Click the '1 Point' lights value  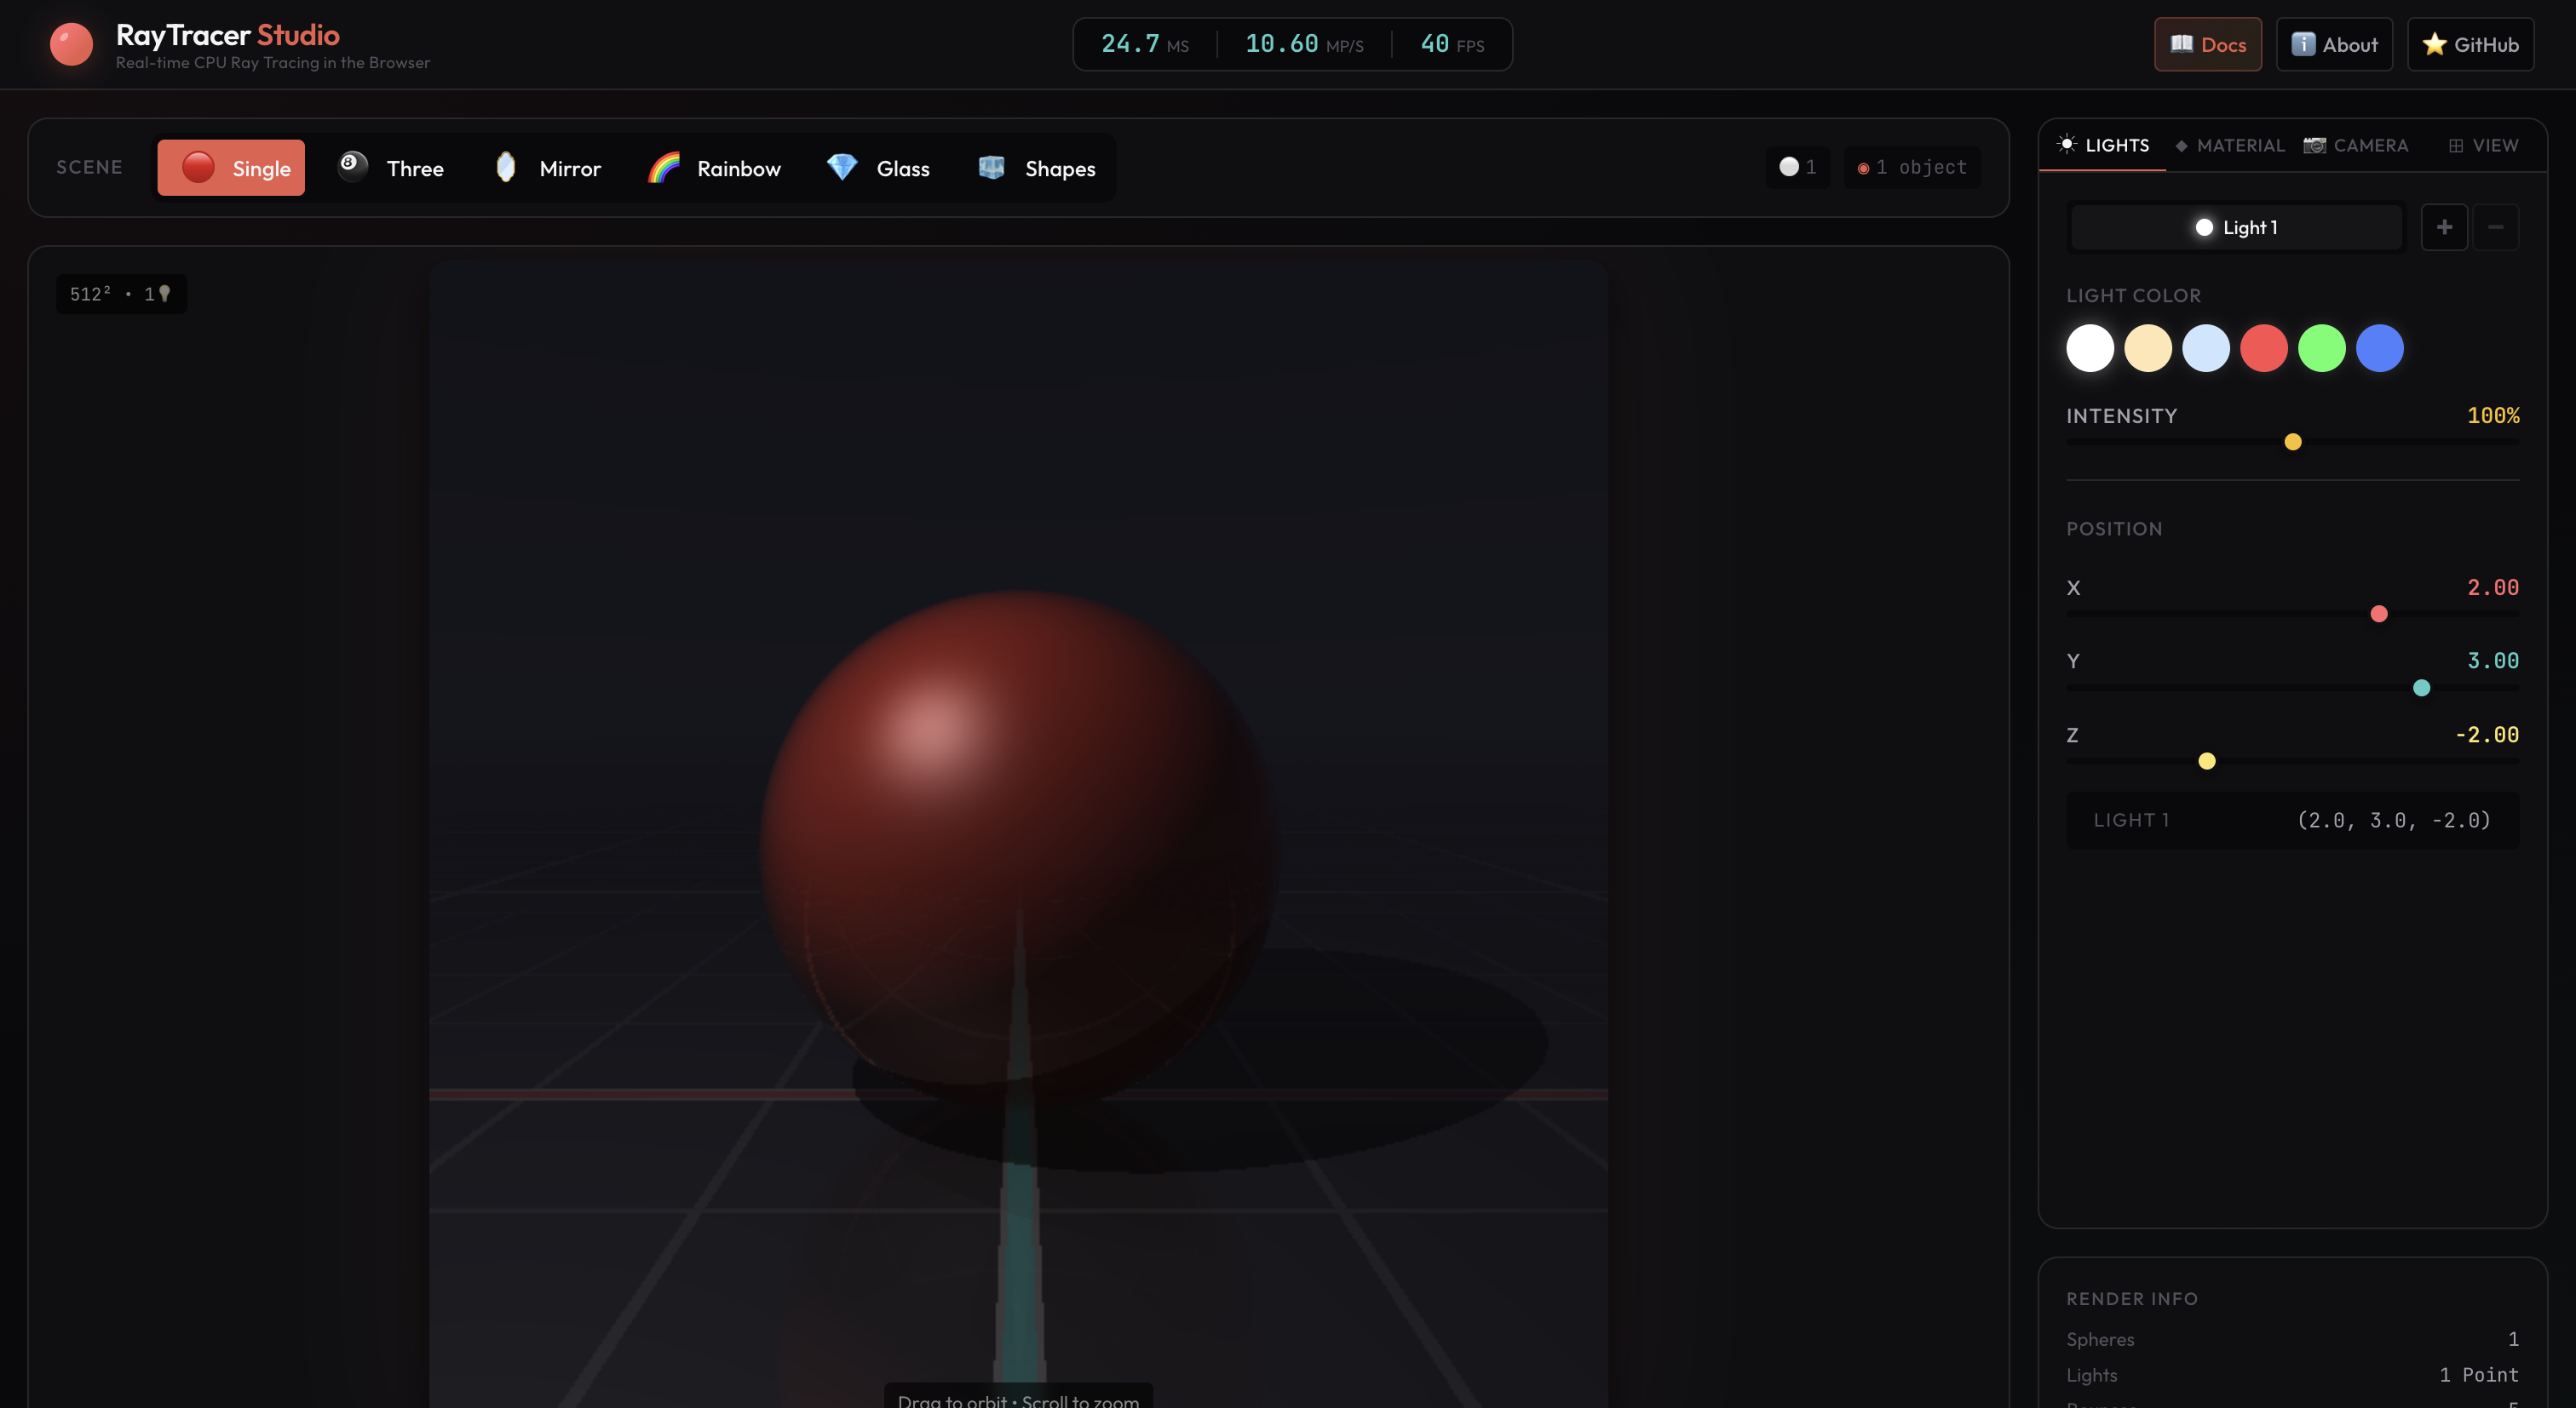[x=2478, y=1375]
